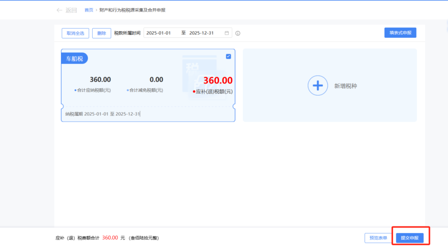Open 填表式申报 button
Screen dimensions: 448x247
400,33
